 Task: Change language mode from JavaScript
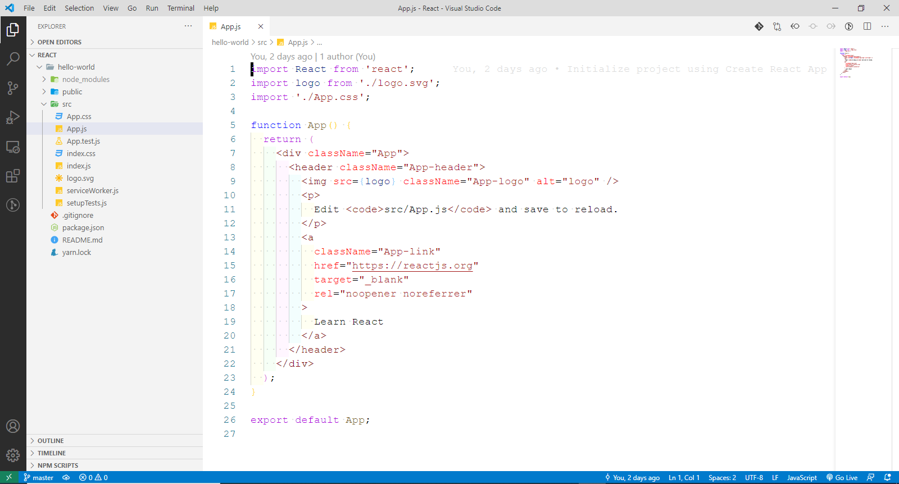pyautogui.click(x=802, y=478)
